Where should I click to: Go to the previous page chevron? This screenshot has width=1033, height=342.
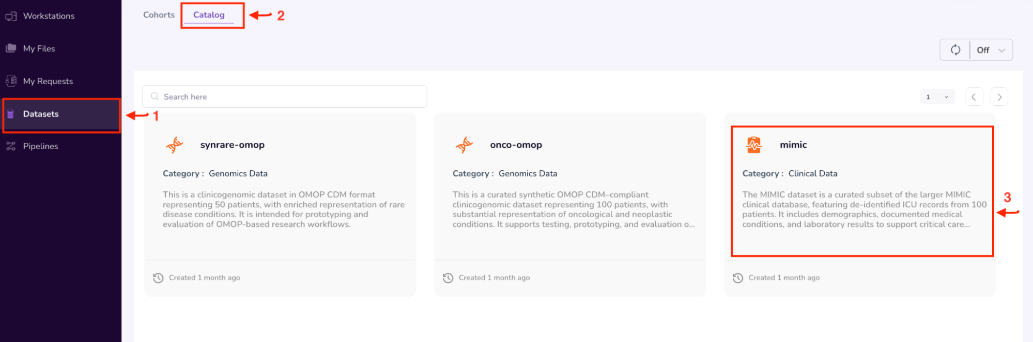pos(974,97)
